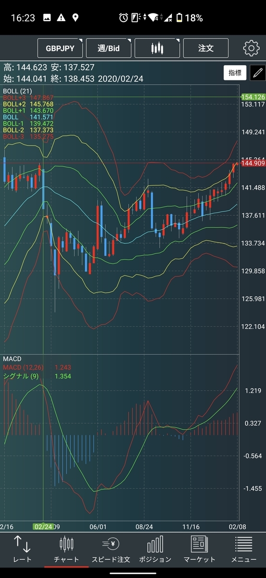The width and height of the screenshot is (266, 578).
Task: Open the スピード注文 speed order tab
Action: point(111,549)
